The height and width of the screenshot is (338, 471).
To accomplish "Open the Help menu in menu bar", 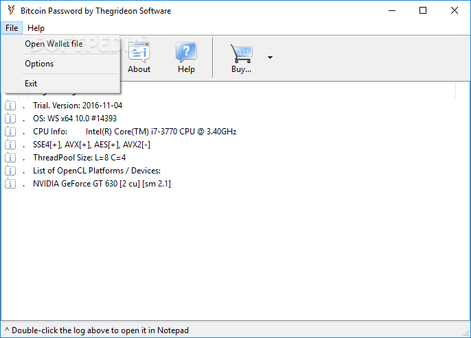I will 36,28.
